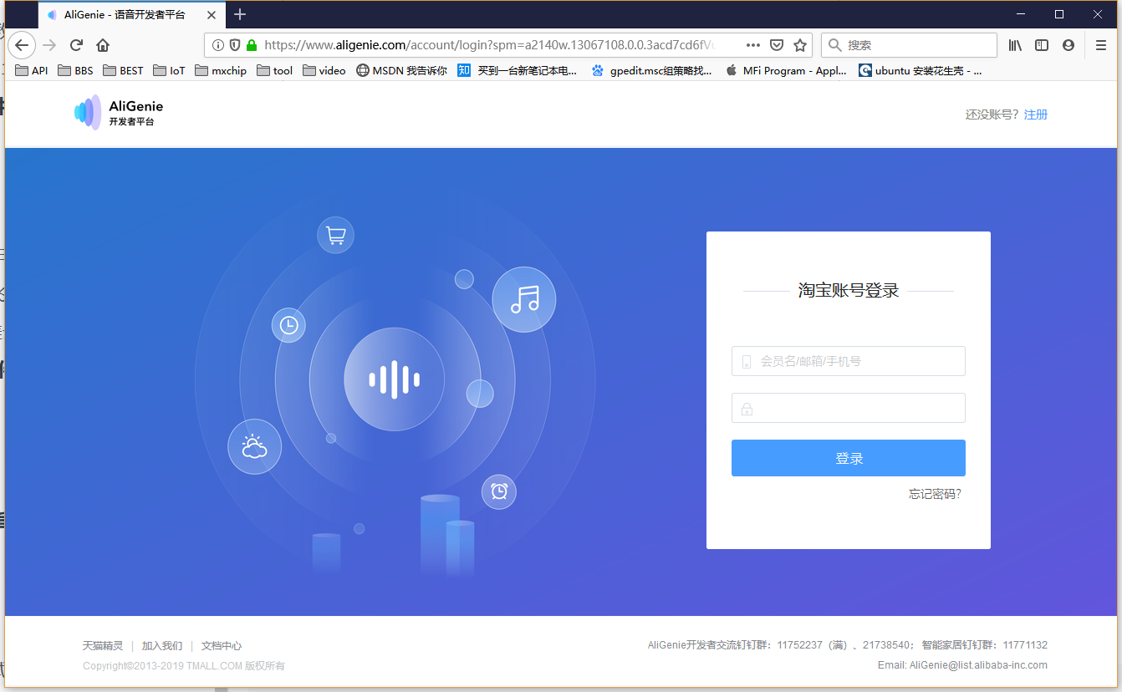This screenshot has height=692, width=1122.
Task: Open the browser home page
Action: 103,45
